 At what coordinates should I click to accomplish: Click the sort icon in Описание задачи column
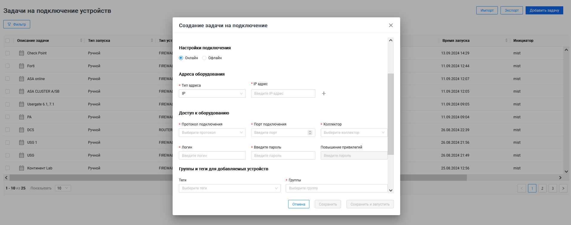pyautogui.click(x=81, y=40)
